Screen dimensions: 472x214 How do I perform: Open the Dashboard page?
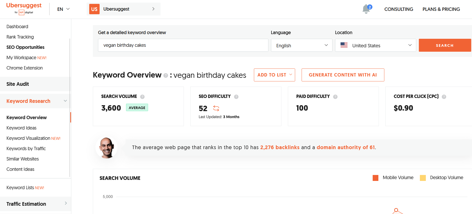[17, 27]
